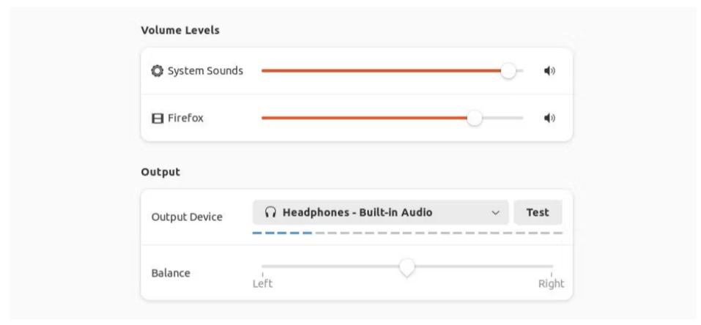Click unfilled part of Firefox volume track
Screen dimensions: 701x325
[503, 118]
